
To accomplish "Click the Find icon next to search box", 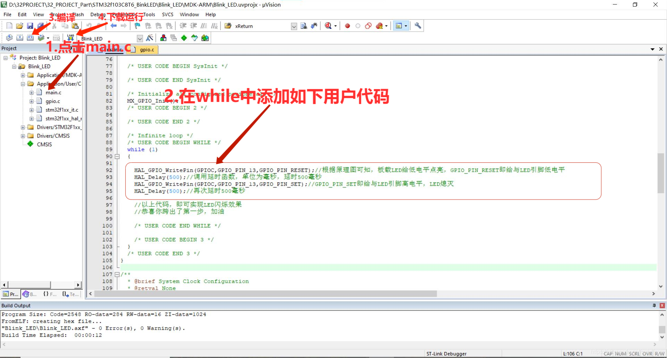I will tap(304, 26).
